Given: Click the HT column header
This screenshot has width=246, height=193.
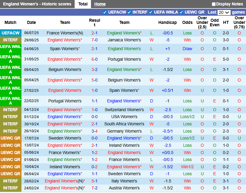Looking at the screenshot, I should pos(226,22).
